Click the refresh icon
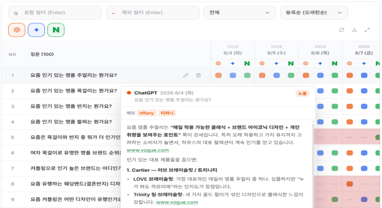This screenshot has height=208, width=382. pyautogui.click(x=341, y=30)
